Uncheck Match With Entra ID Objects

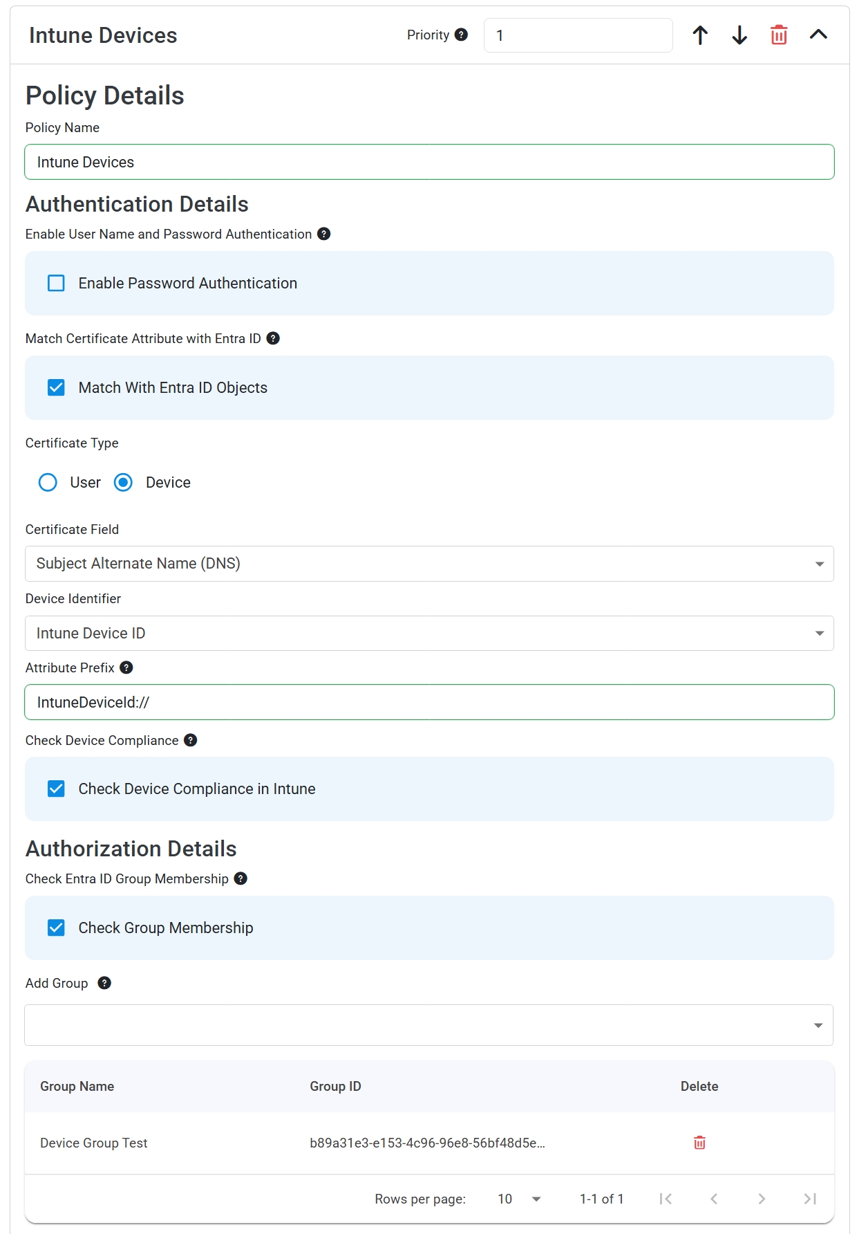point(56,387)
